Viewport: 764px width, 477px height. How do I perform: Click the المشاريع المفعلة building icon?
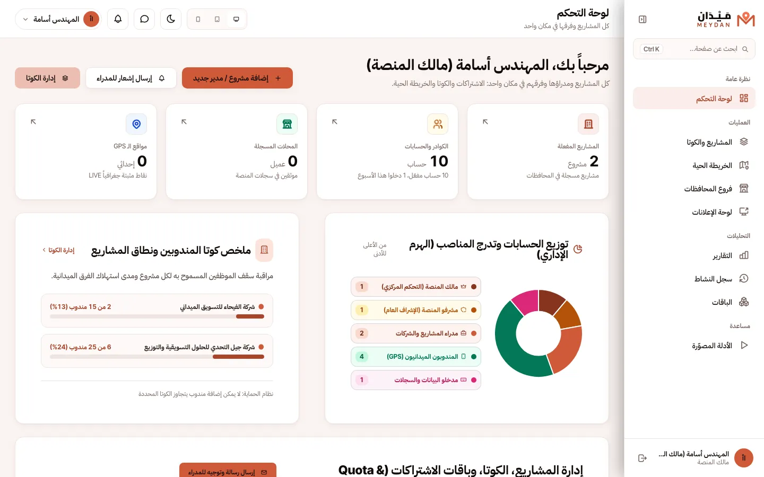[x=588, y=124]
